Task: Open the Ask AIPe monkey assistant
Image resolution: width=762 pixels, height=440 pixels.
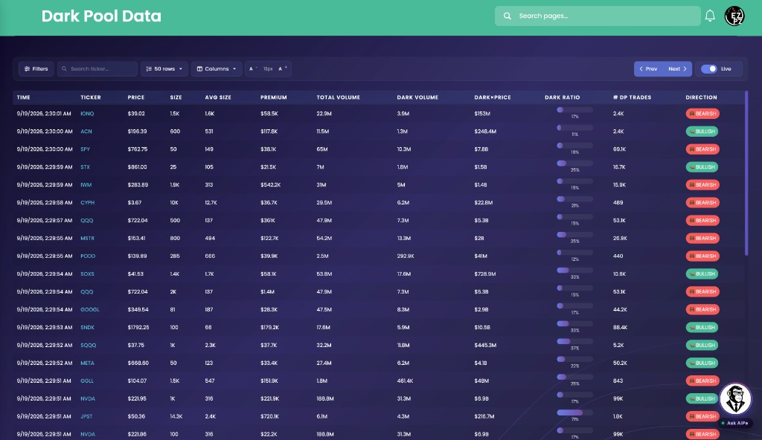Action: click(x=735, y=398)
